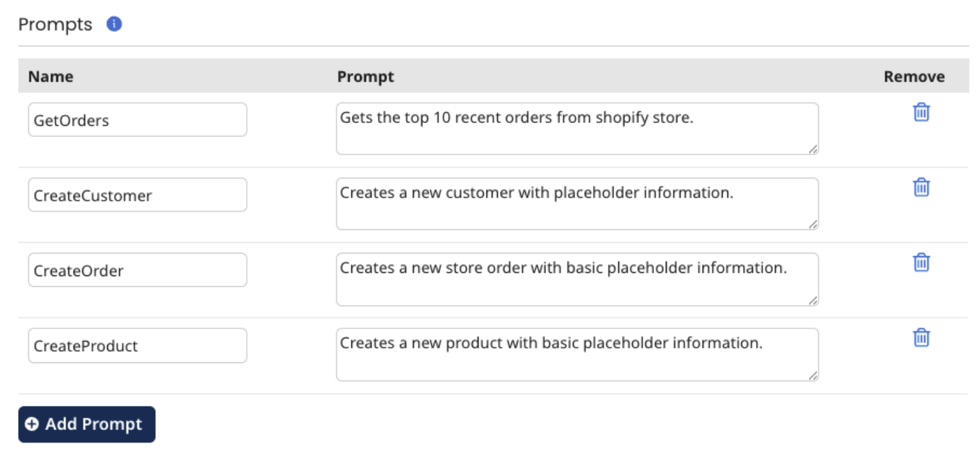Focus the new store order prompt textarea
Image resolution: width=977 pixels, height=452 pixels.
[577, 279]
